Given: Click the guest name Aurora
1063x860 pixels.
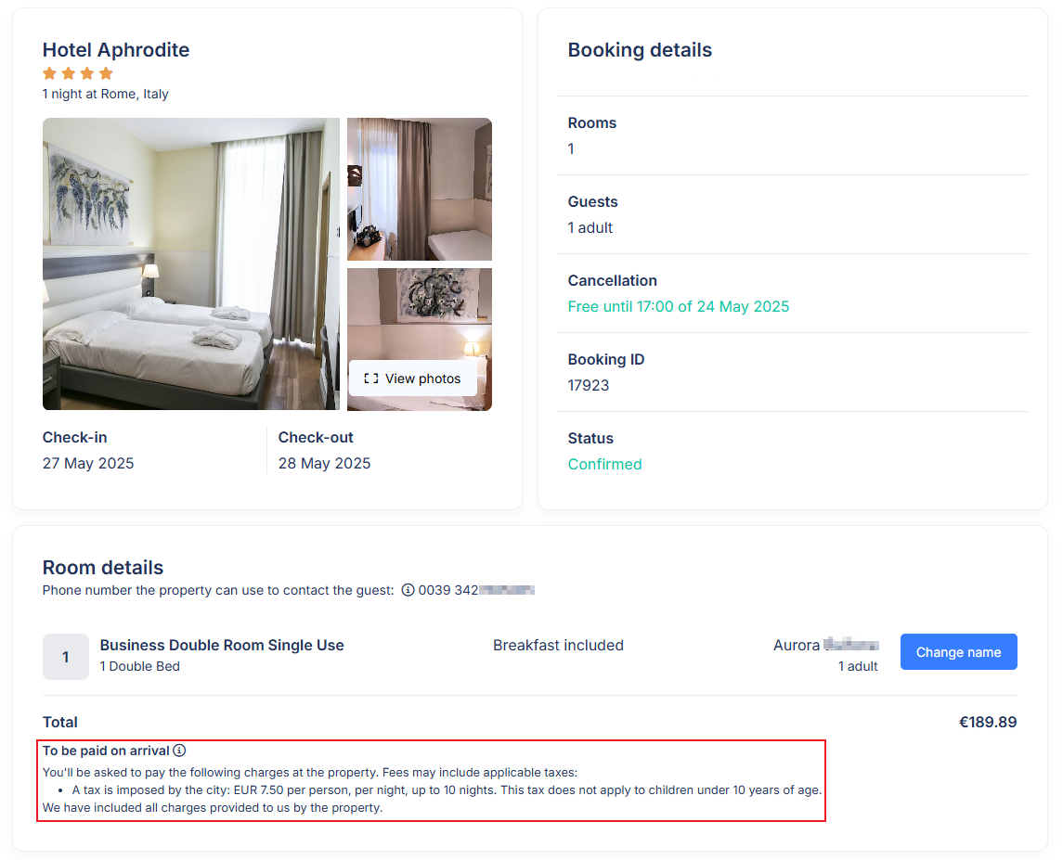Looking at the screenshot, I should tap(796, 645).
